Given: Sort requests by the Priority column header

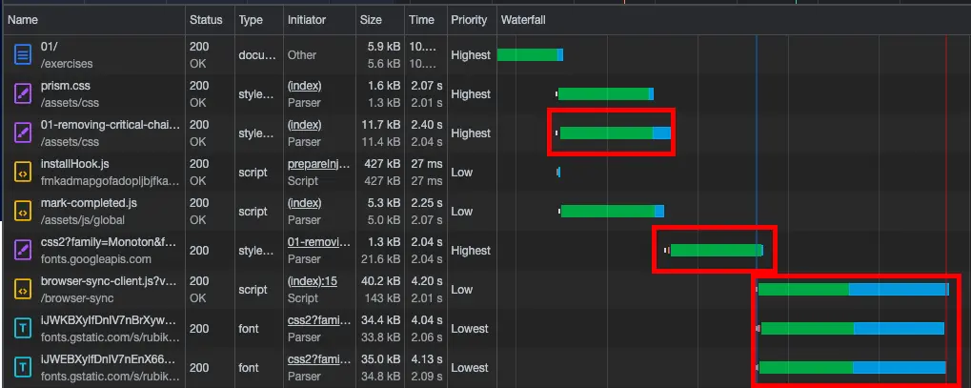Looking at the screenshot, I should (x=470, y=20).
